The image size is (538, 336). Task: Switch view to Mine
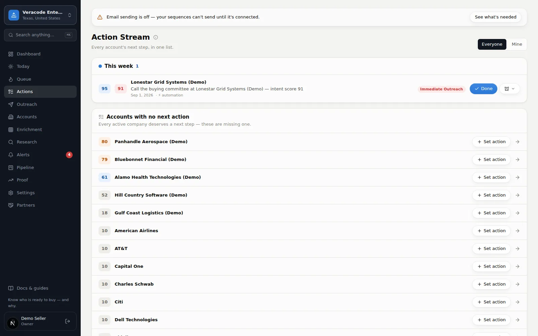point(517,44)
